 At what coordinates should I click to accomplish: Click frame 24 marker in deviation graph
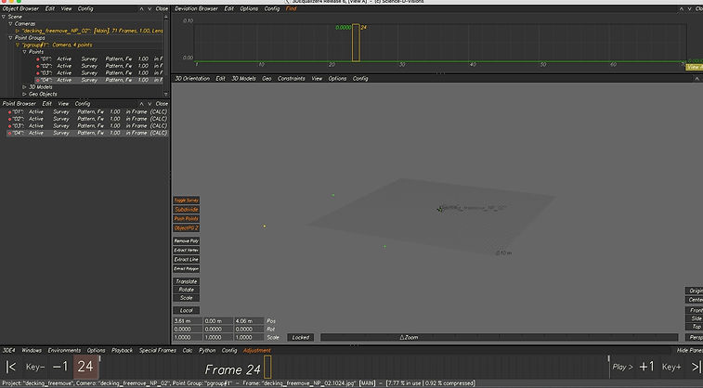(356, 43)
